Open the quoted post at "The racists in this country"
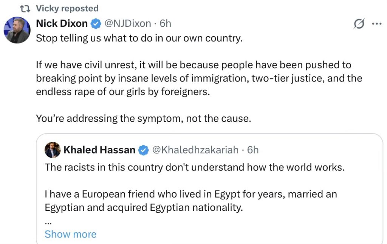This screenshot has height=244, width=387. pyautogui.click(x=195, y=167)
